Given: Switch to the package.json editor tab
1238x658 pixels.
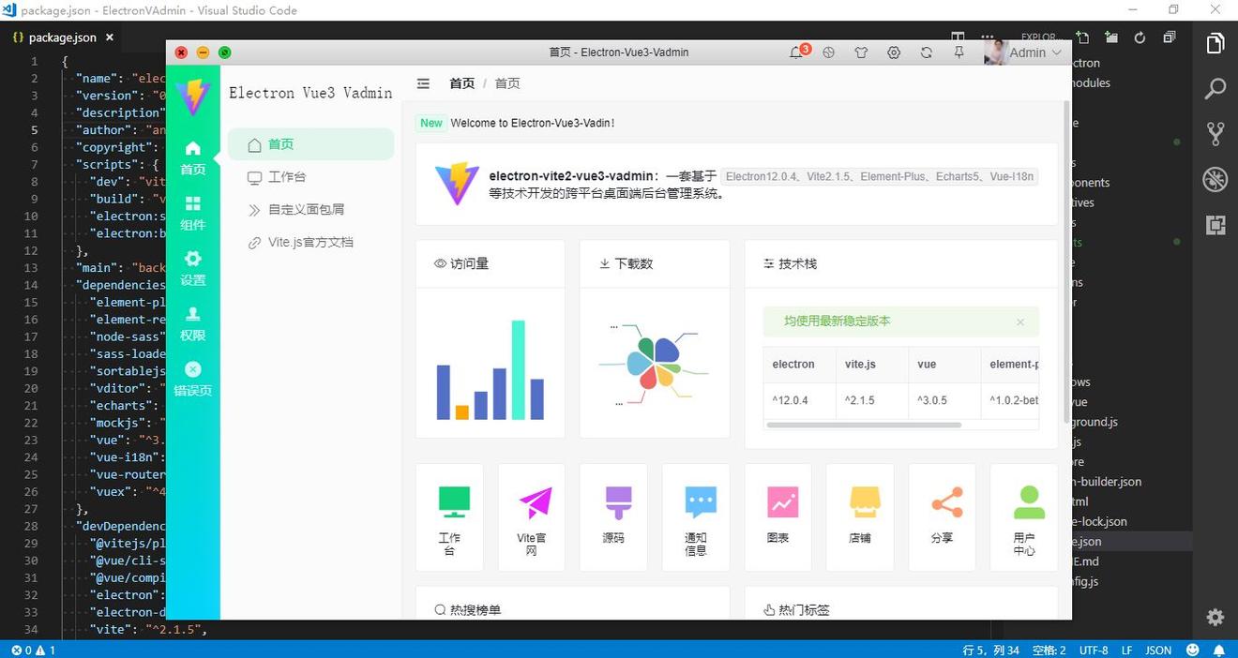Looking at the screenshot, I should pyautogui.click(x=62, y=37).
